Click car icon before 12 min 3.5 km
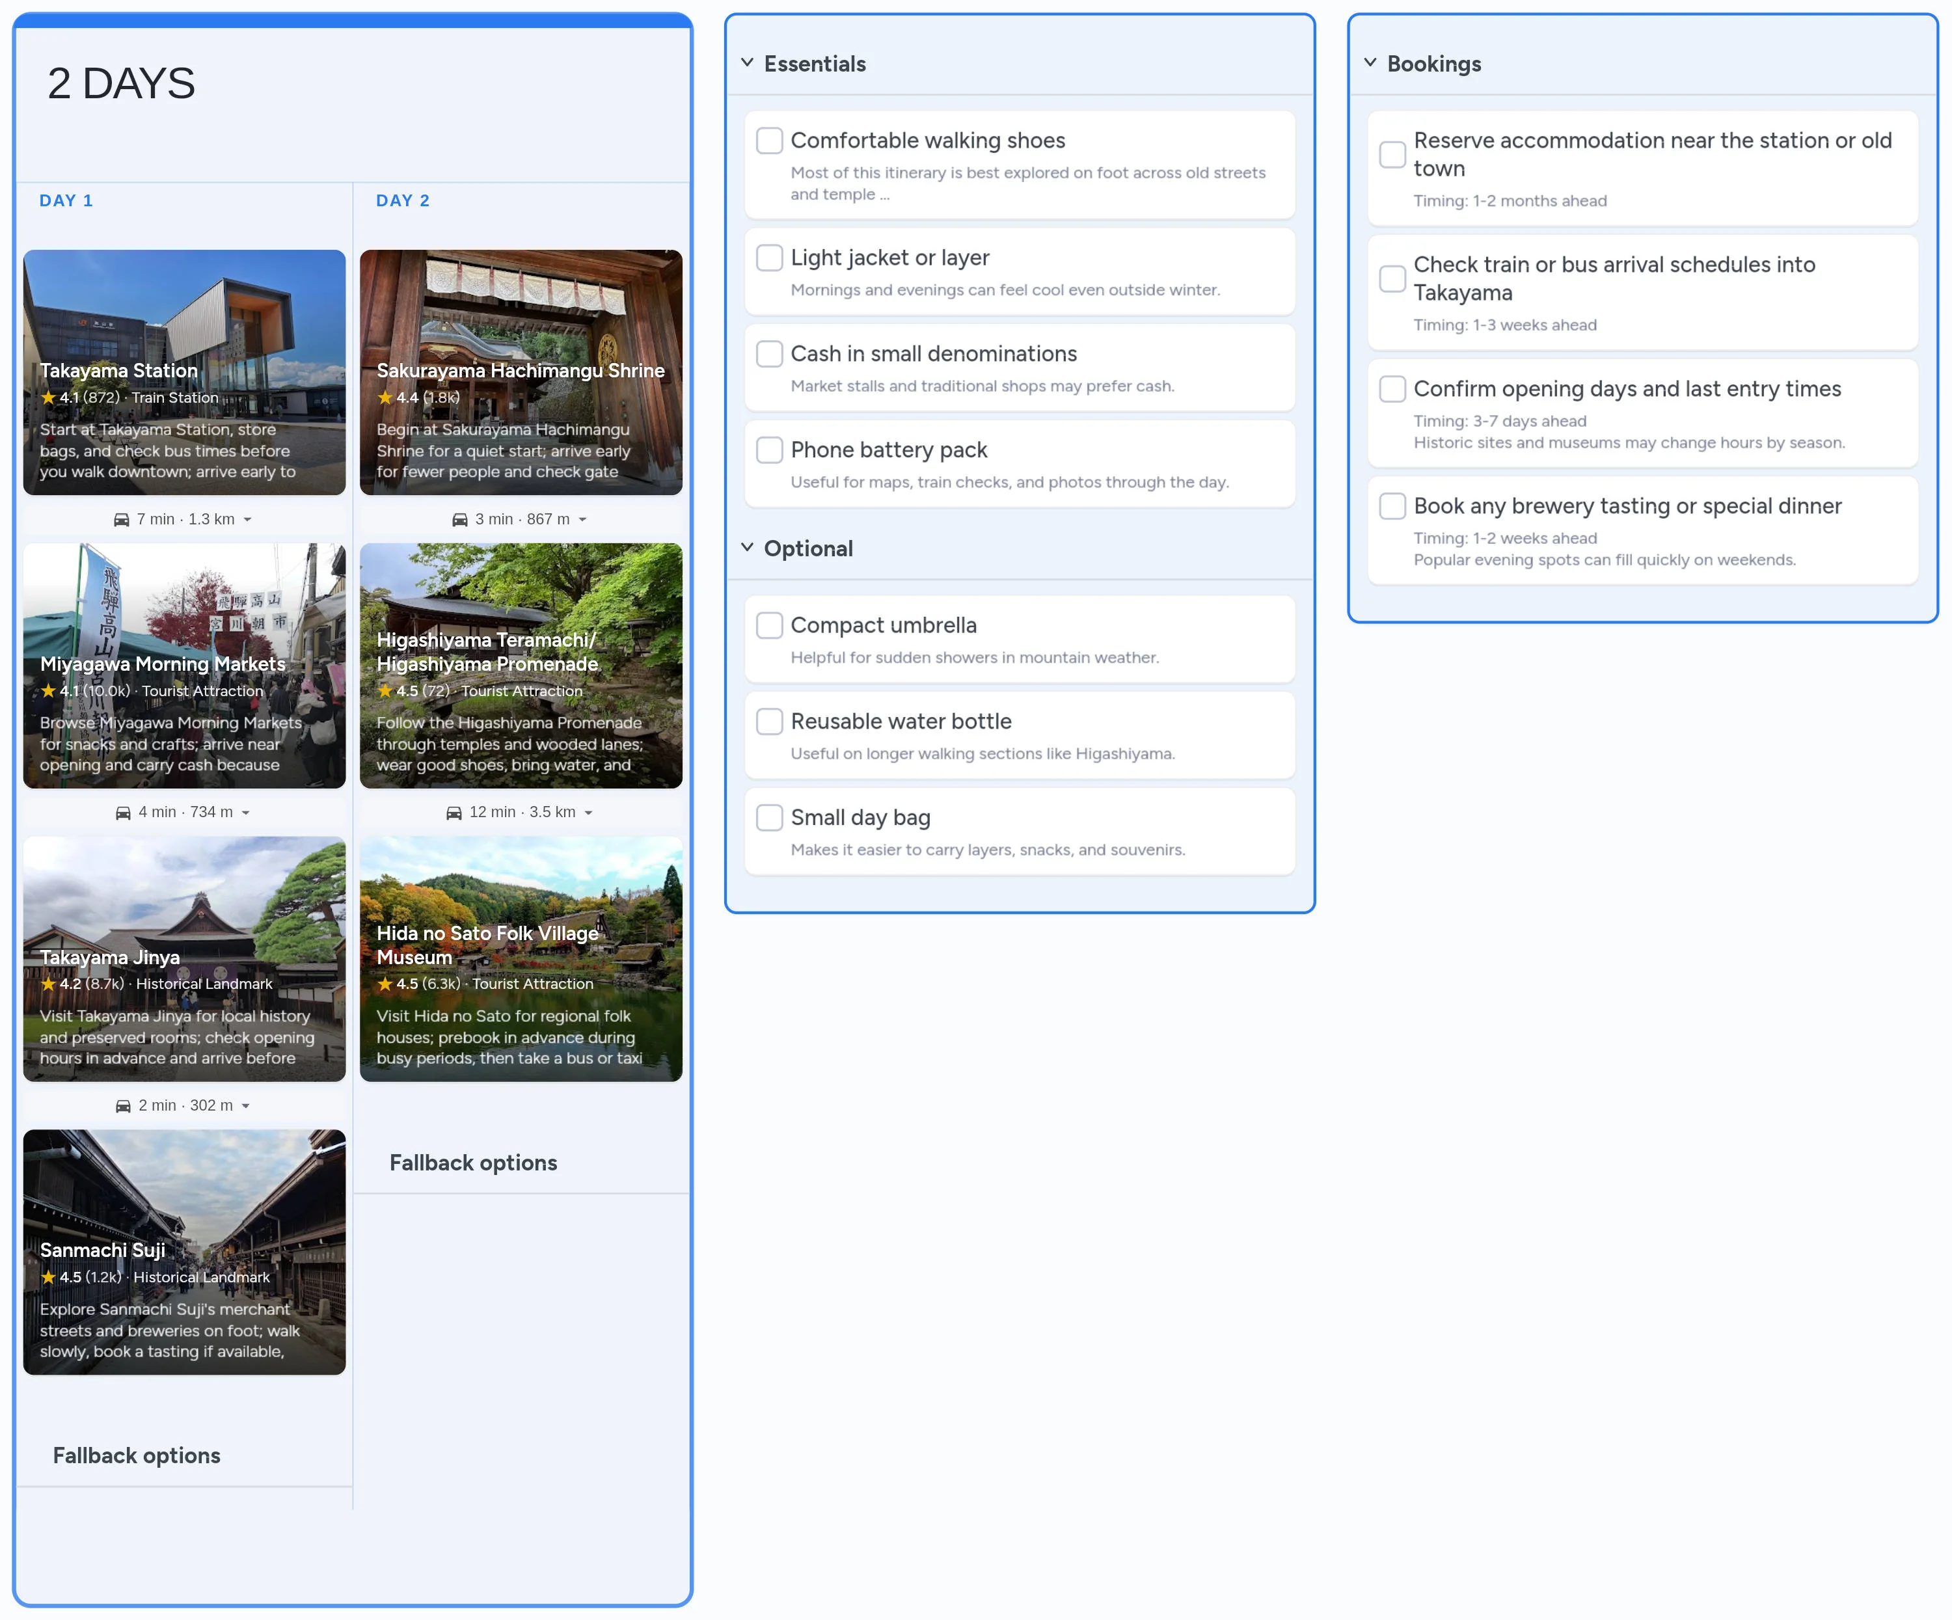The image size is (1952, 1620). pos(454,813)
